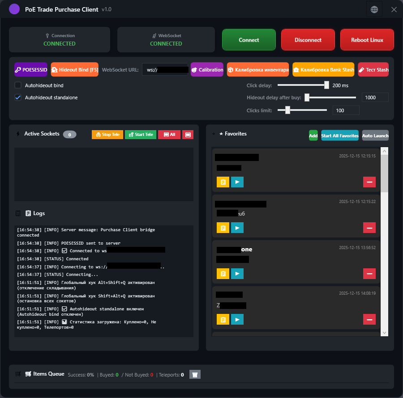This screenshot has width=403, height=398.
Task: Click the clipboard icon on first favorite
Action: (x=223, y=182)
